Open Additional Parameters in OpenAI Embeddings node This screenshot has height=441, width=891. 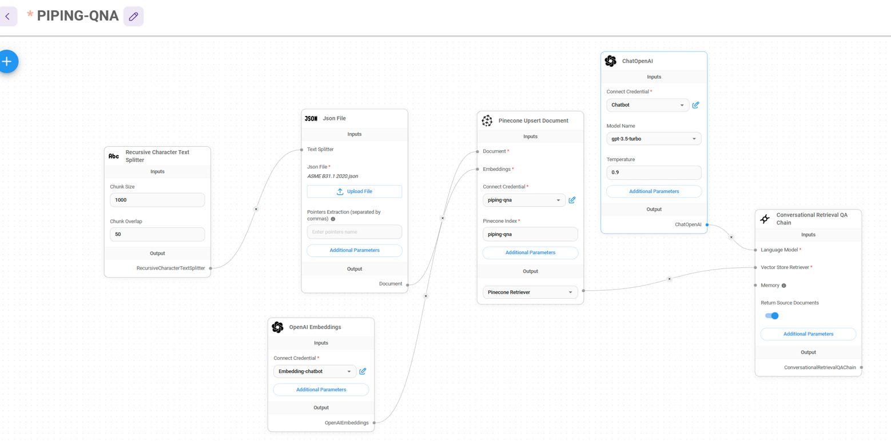(x=321, y=390)
